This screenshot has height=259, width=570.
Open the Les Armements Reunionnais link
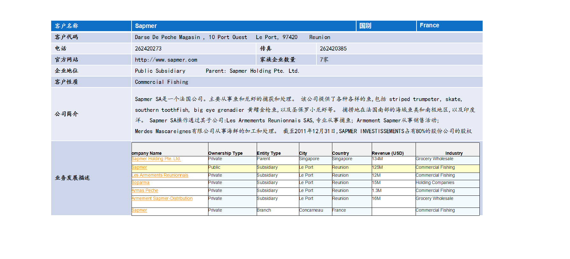coord(160,175)
